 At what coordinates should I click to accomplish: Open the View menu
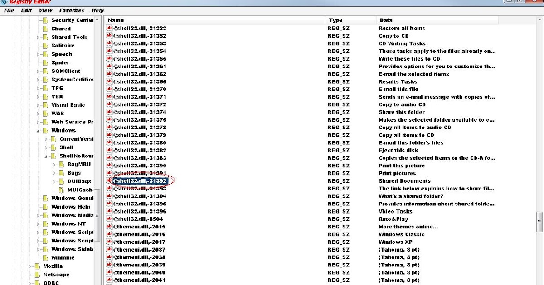pos(45,10)
